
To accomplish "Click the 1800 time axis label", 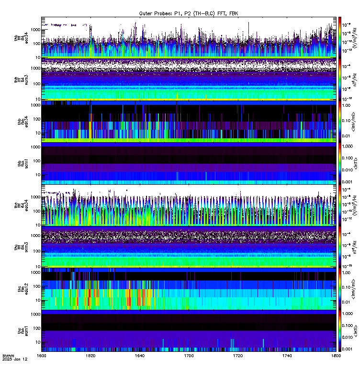I will point(336,356).
